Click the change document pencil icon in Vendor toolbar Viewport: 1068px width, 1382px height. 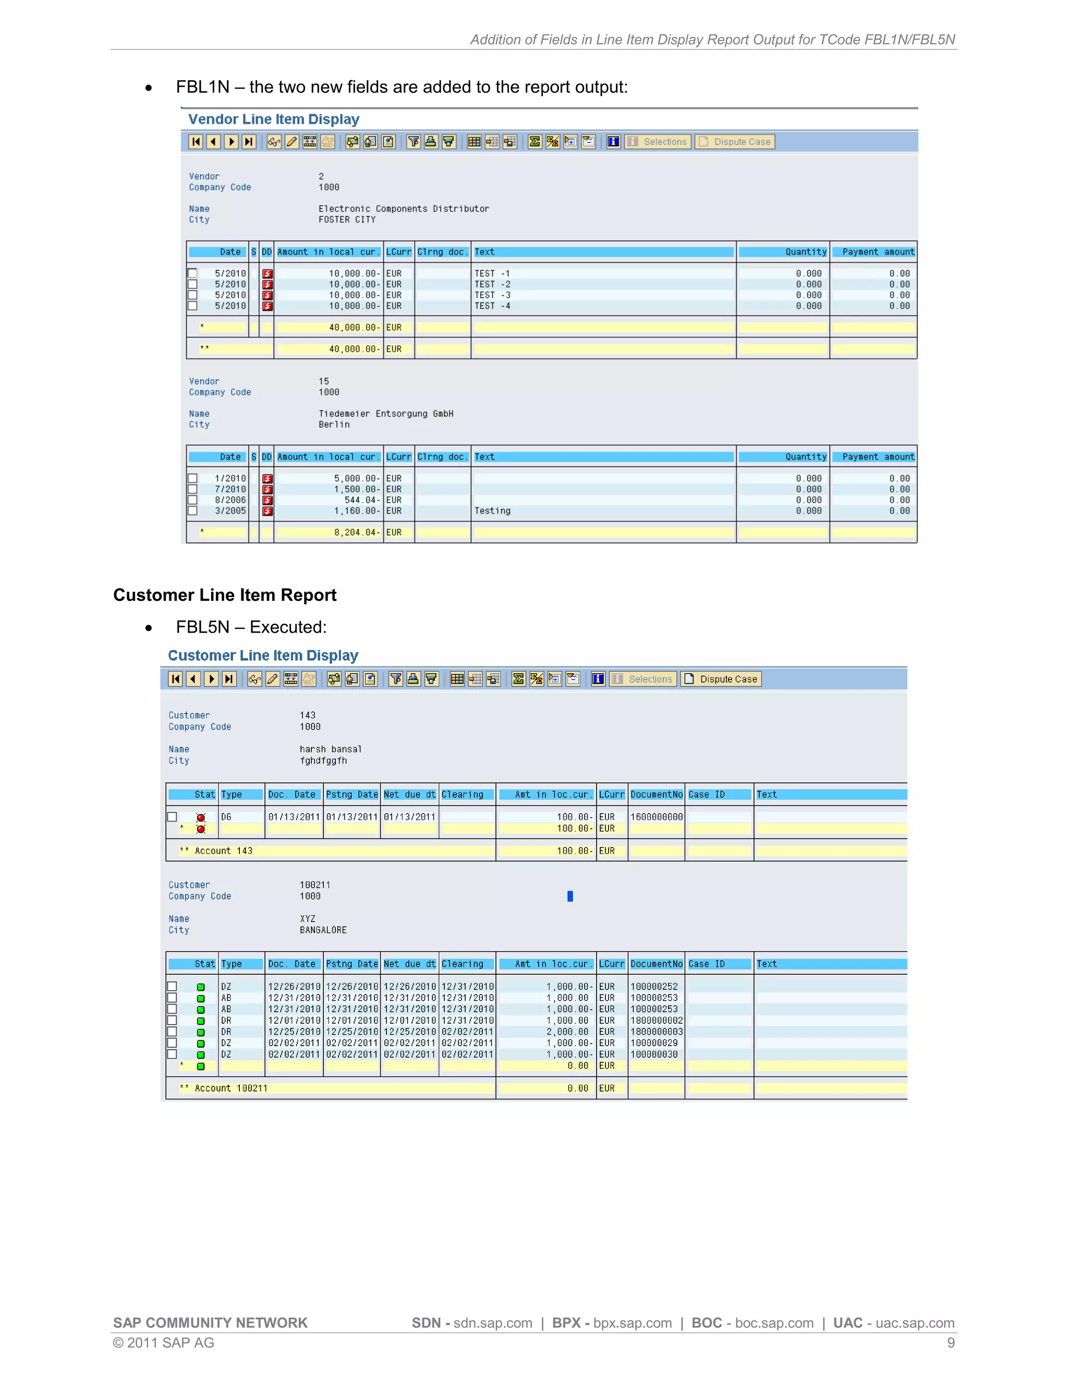[x=292, y=142]
